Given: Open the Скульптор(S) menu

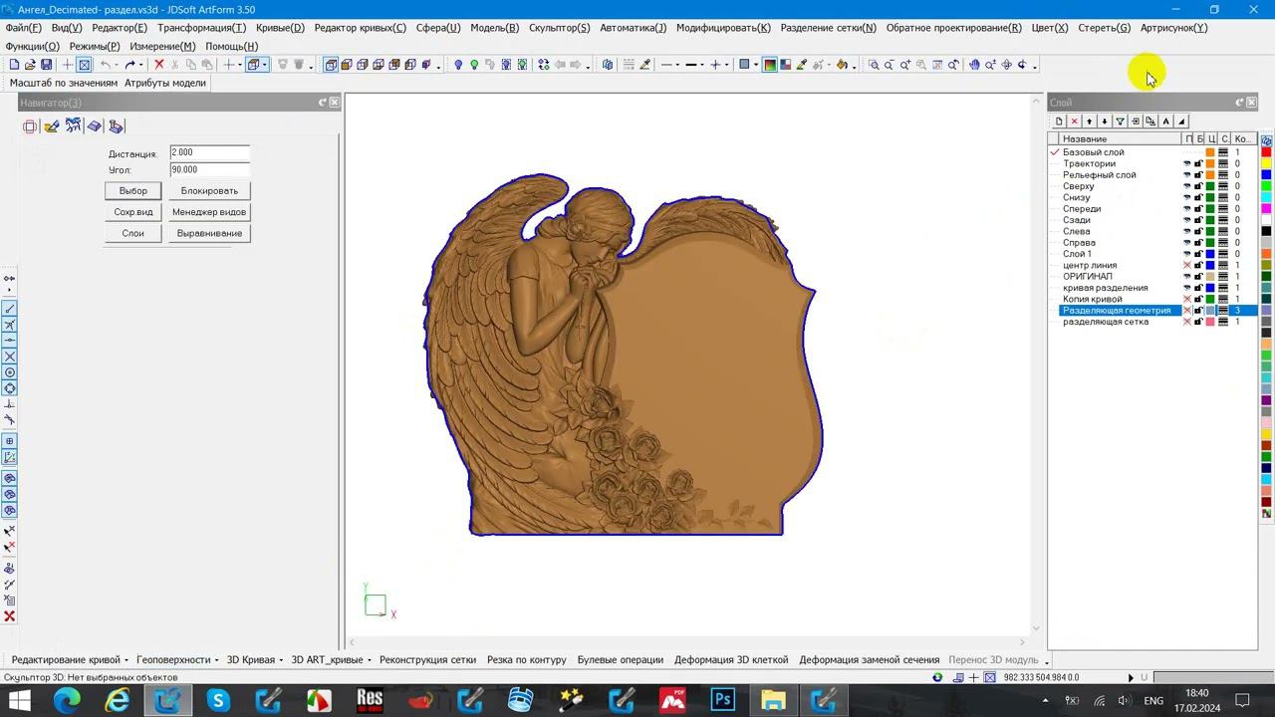Looking at the screenshot, I should 559,28.
